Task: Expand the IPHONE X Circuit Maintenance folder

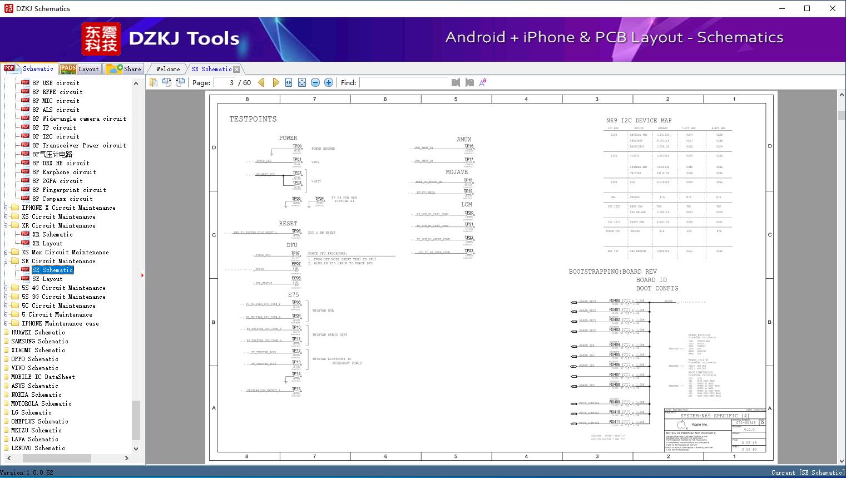Action: pyautogui.click(x=6, y=208)
